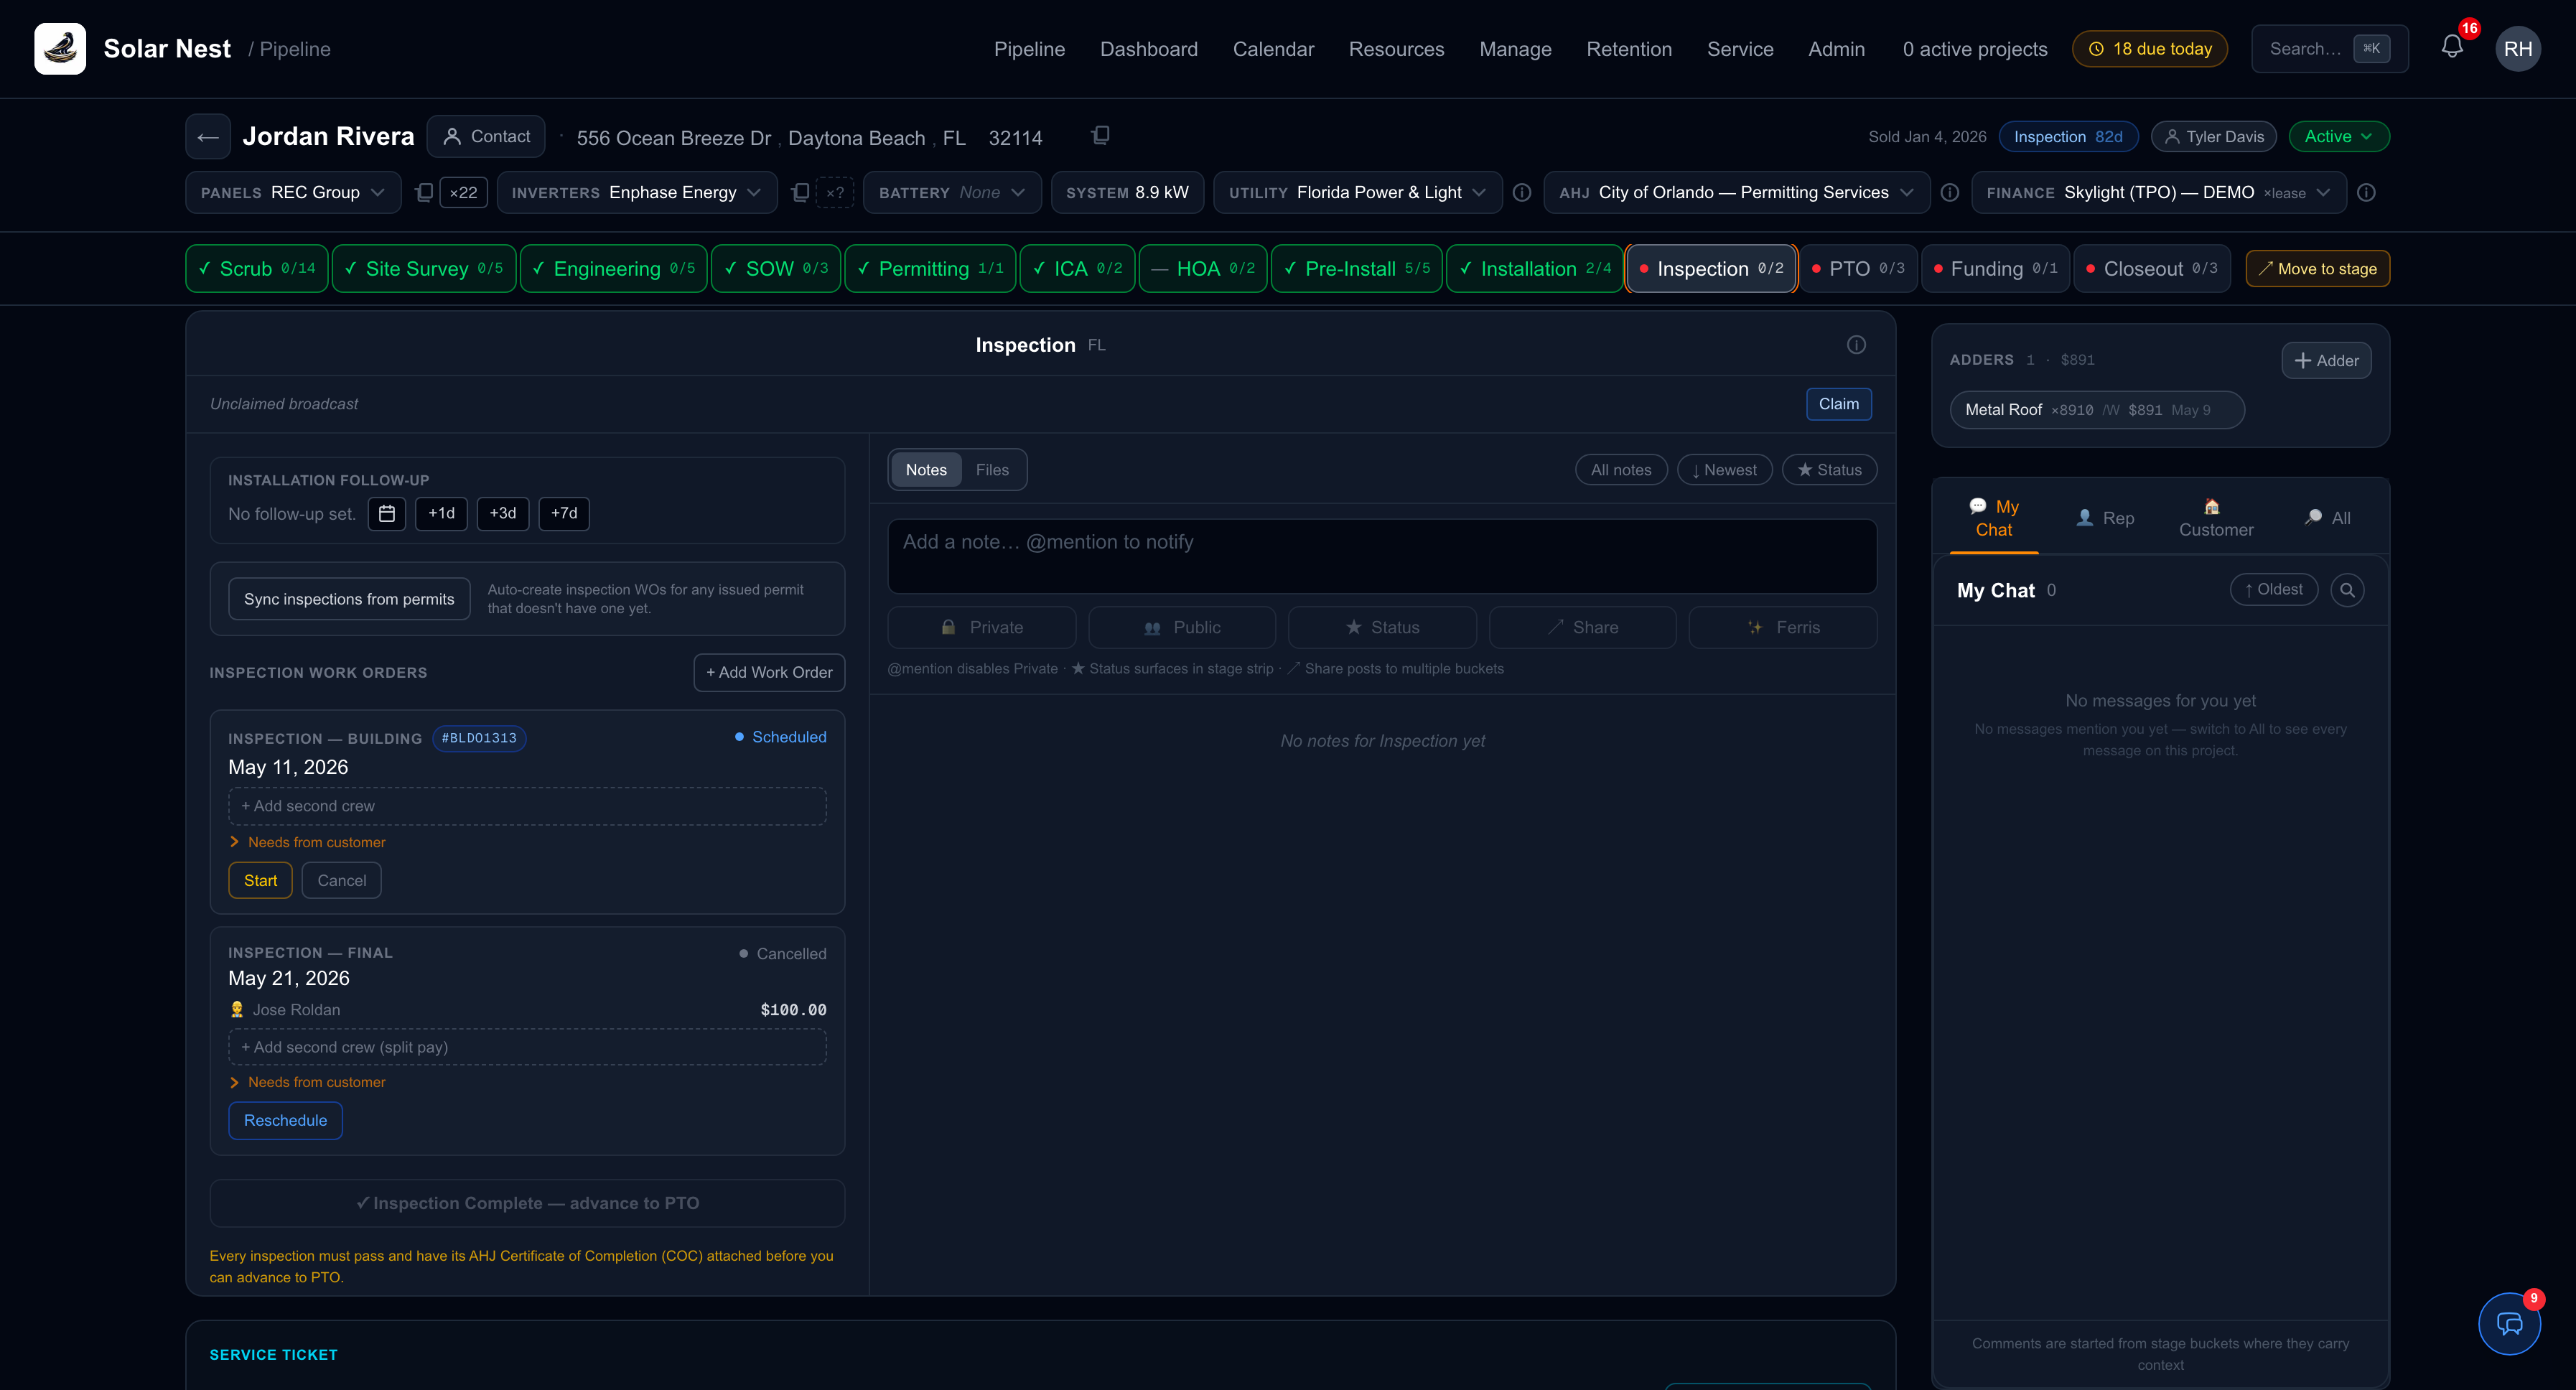Switch to the All chat tab

(2328, 518)
